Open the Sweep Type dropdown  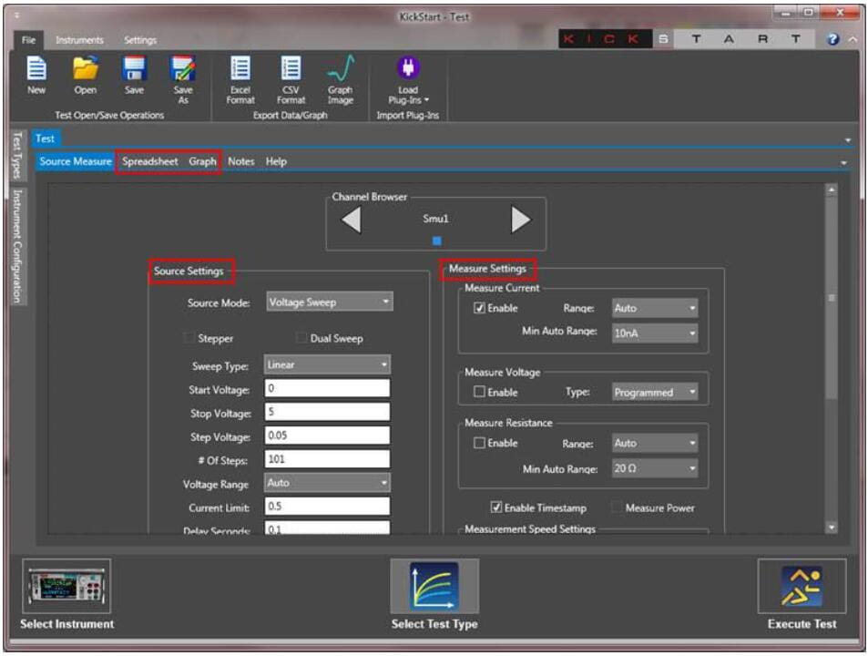327,364
